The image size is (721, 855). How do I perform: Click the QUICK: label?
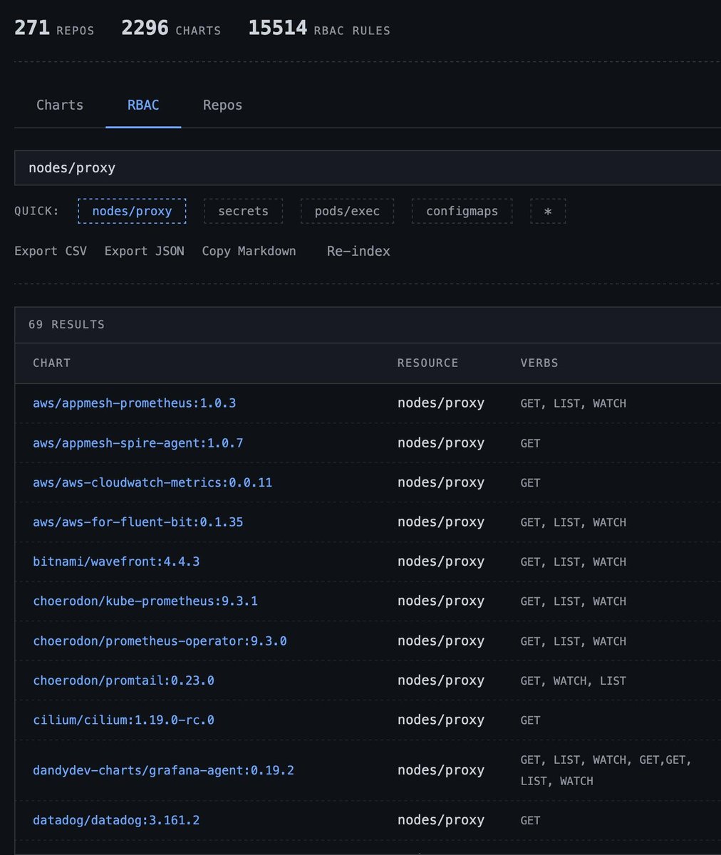click(x=37, y=212)
